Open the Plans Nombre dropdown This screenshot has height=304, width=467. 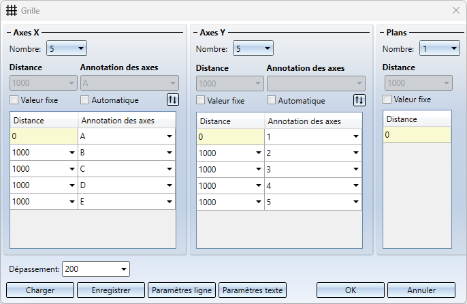point(440,48)
